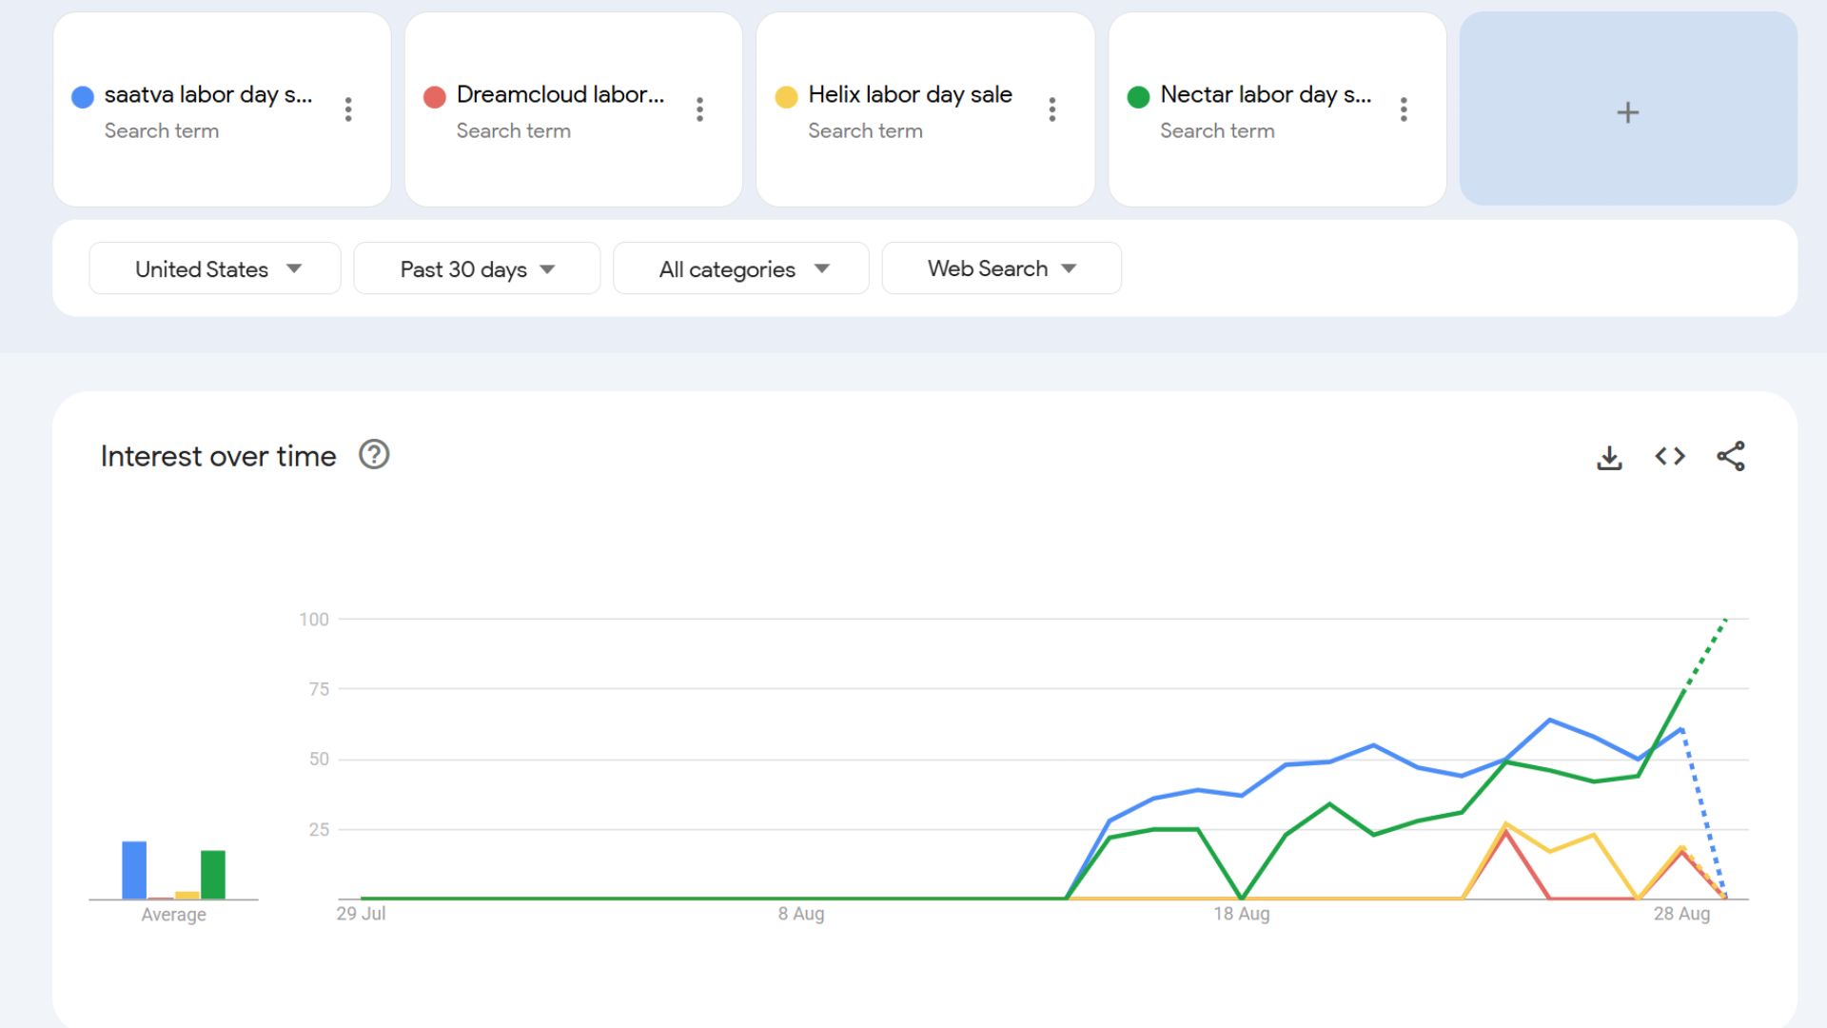Click the 8 Aug axis label
The width and height of the screenshot is (1827, 1028).
tap(801, 914)
